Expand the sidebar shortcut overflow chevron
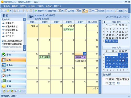 tap(24, 91)
